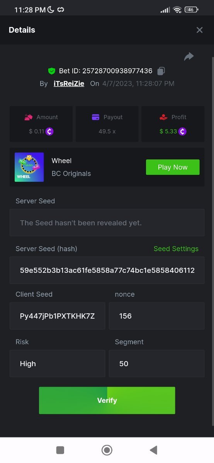This screenshot has width=214, height=463.
Task: Open iTsReiZie user profile link
Action: [x=69, y=83]
